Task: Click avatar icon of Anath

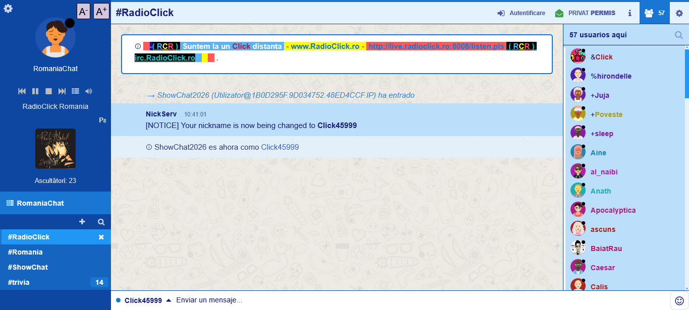Action: coord(578,191)
